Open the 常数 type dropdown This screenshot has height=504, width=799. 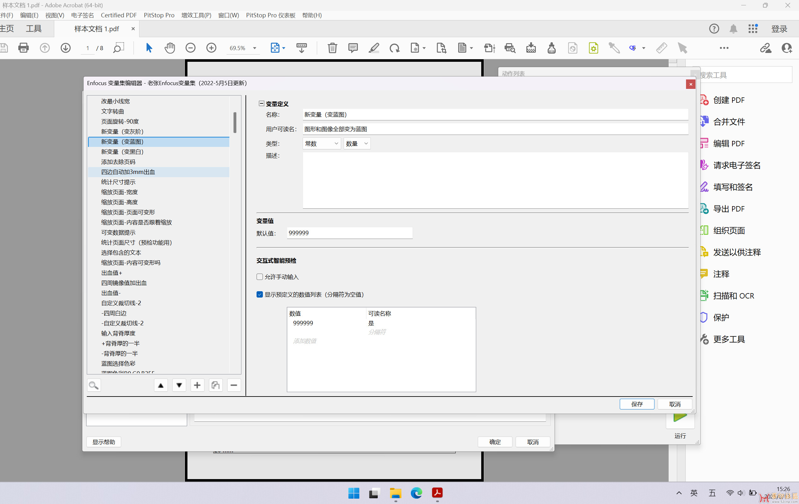point(321,143)
